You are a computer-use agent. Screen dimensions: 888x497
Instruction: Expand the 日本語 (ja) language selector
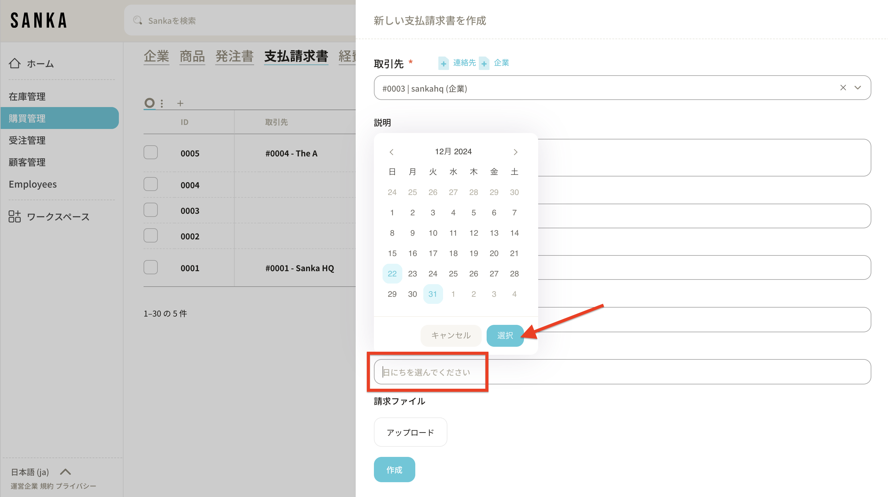65,472
